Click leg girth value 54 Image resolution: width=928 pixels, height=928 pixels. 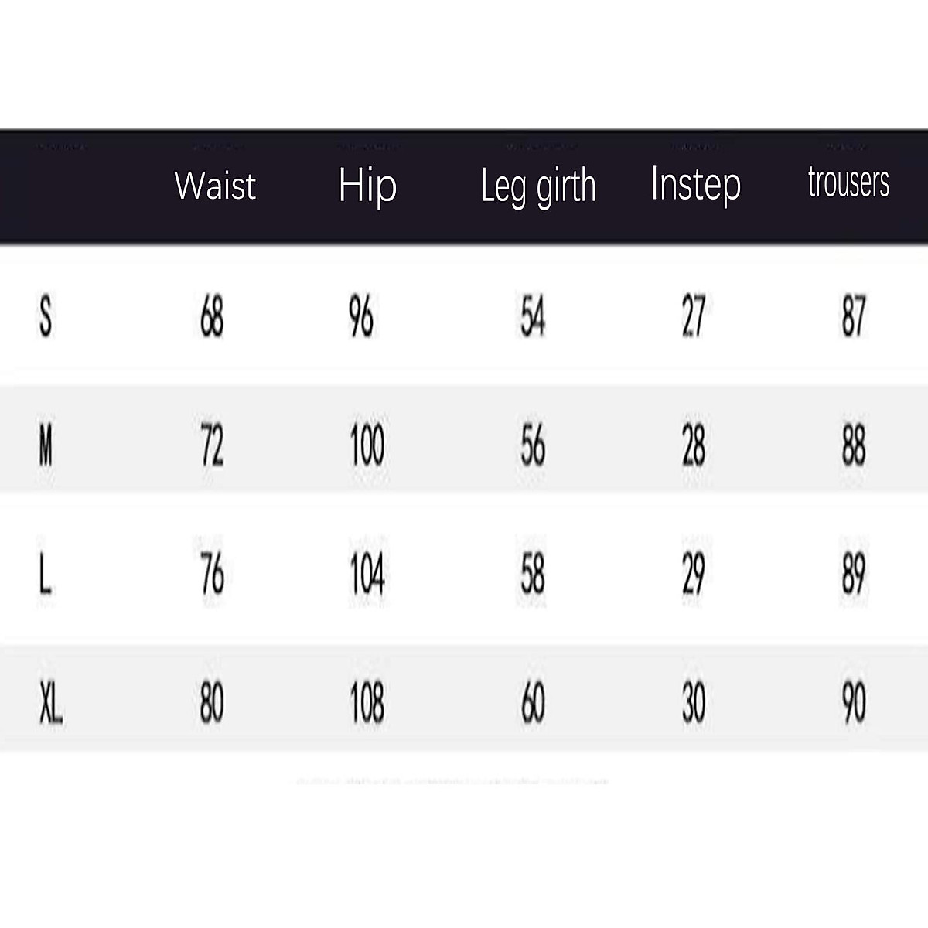tap(533, 316)
